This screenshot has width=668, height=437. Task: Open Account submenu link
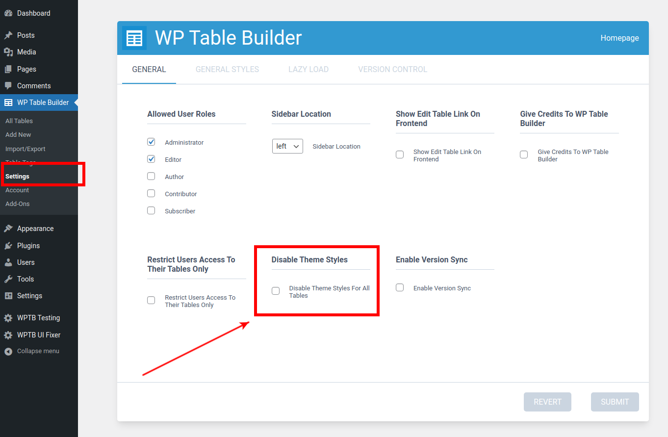17,190
